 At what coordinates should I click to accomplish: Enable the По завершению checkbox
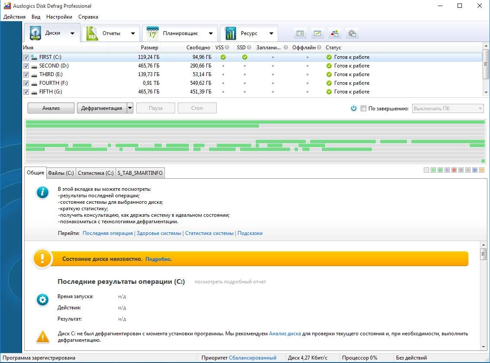pyautogui.click(x=363, y=109)
